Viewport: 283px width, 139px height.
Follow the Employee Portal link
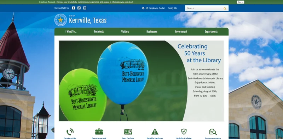tap(157, 8)
